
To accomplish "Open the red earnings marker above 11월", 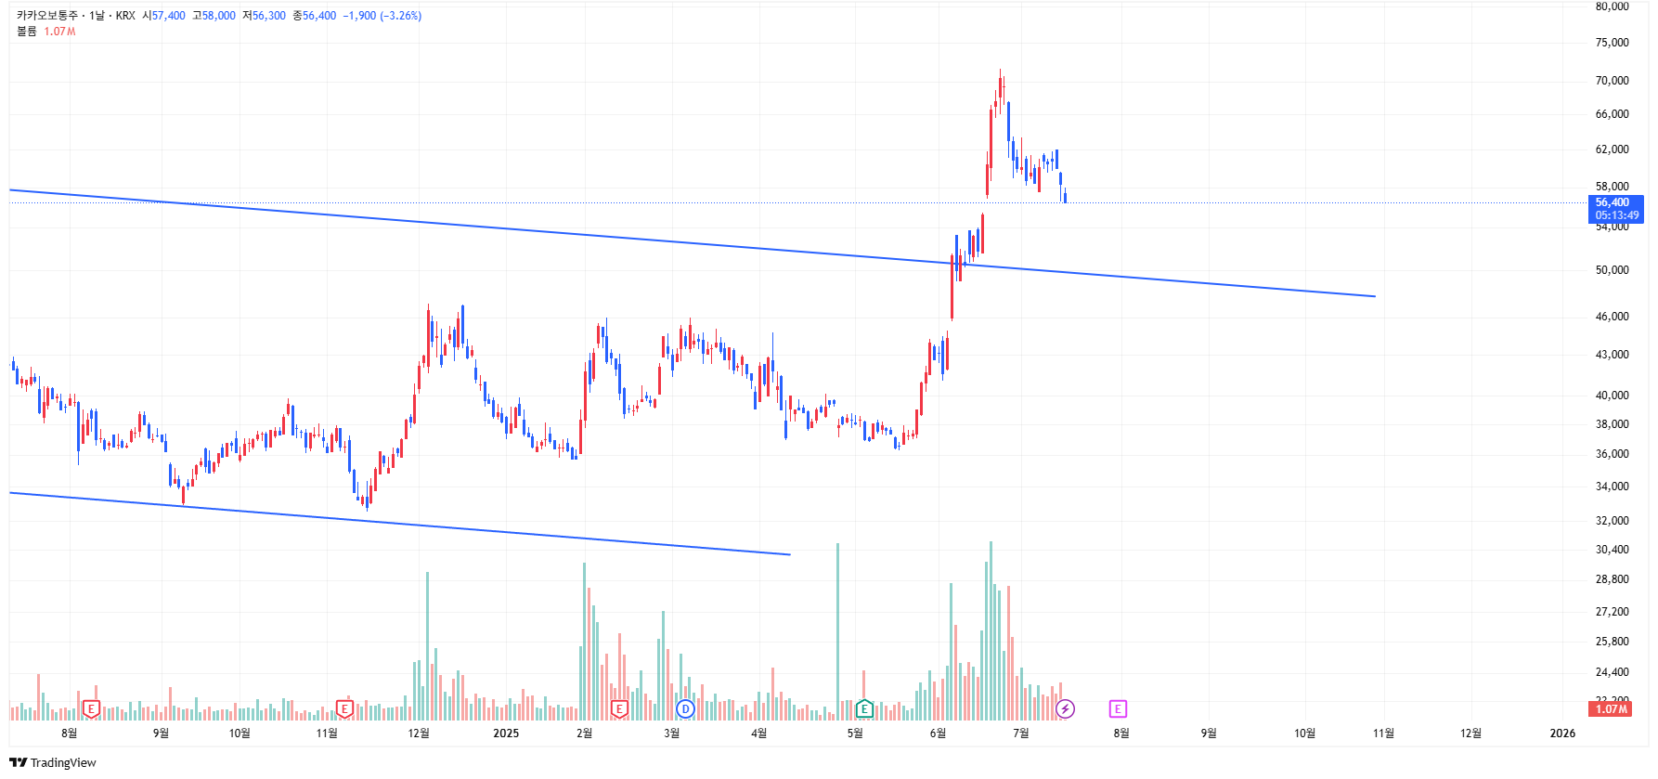I will (344, 709).
